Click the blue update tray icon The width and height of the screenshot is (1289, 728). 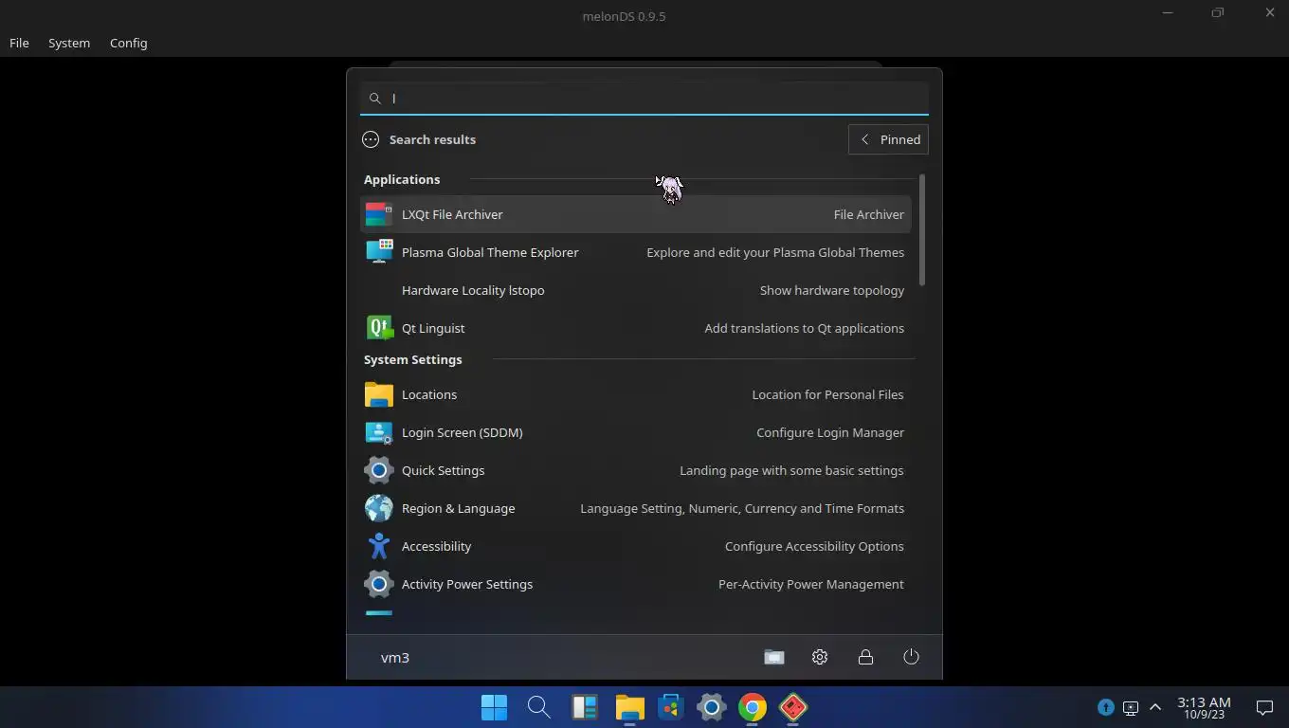[x=1105, y=707]
